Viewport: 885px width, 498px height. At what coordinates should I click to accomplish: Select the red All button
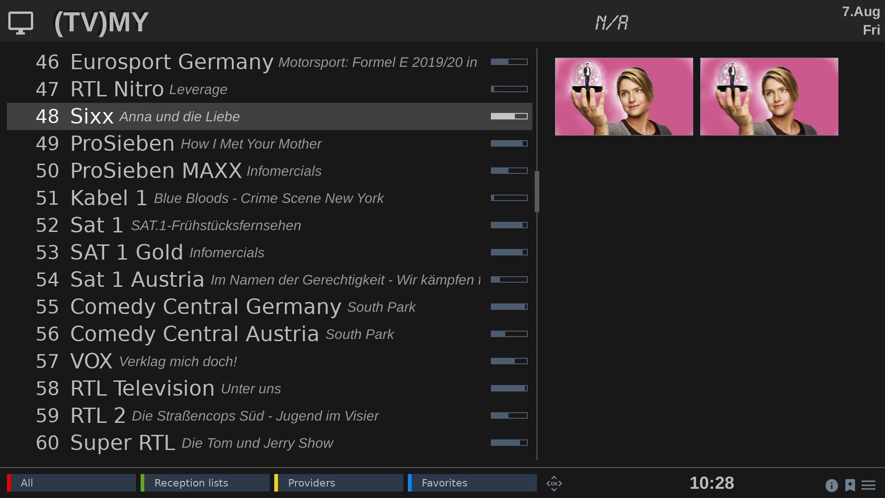click(71, 483)
